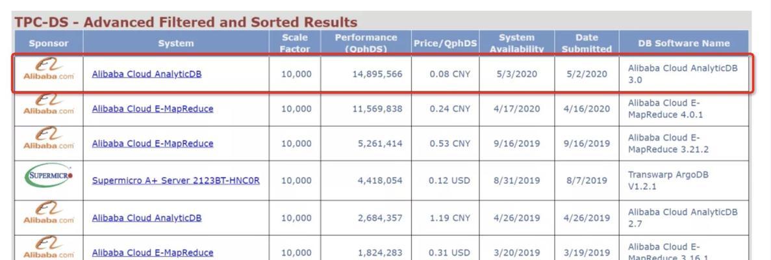
Task: Open the E-MapReduce link submitted 9/16/2019
Action: pos(153,143)
